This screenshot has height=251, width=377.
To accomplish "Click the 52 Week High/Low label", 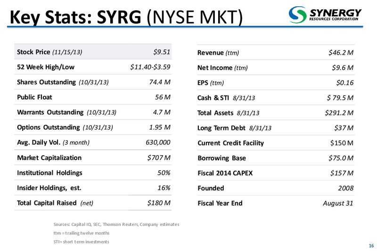I will click(x=46, y=67).
